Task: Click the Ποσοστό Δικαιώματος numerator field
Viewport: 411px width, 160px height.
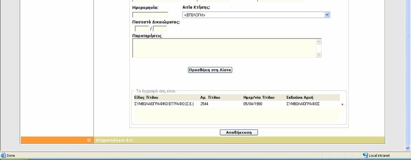Action: [x=141, y=29]
